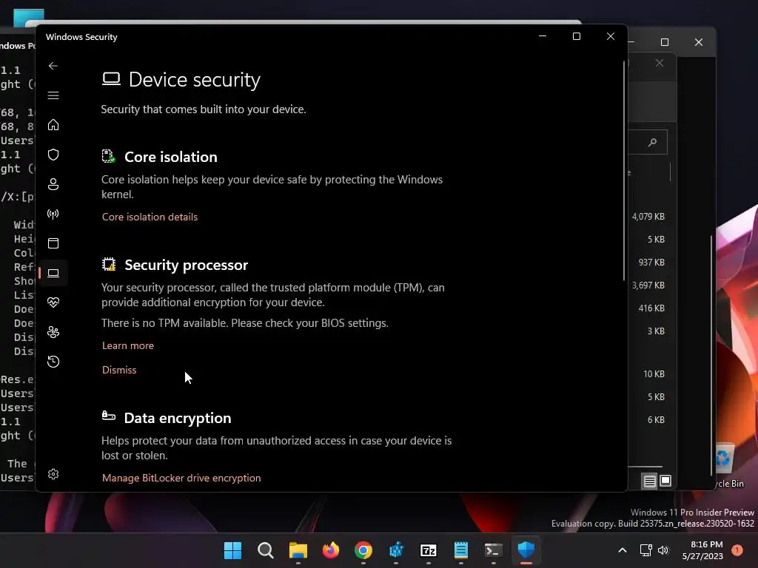
Task: Select the 4,079 KB file row
Action: tap(648, 217)
